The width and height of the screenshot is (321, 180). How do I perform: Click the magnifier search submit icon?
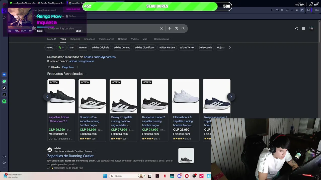[x=183, y=28]
